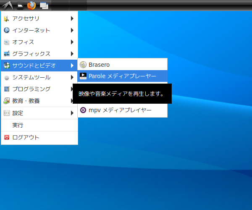This screenshot has height=210, width=252.
Task: Choose ログアウト from the menu
Action: pos(39,137)
